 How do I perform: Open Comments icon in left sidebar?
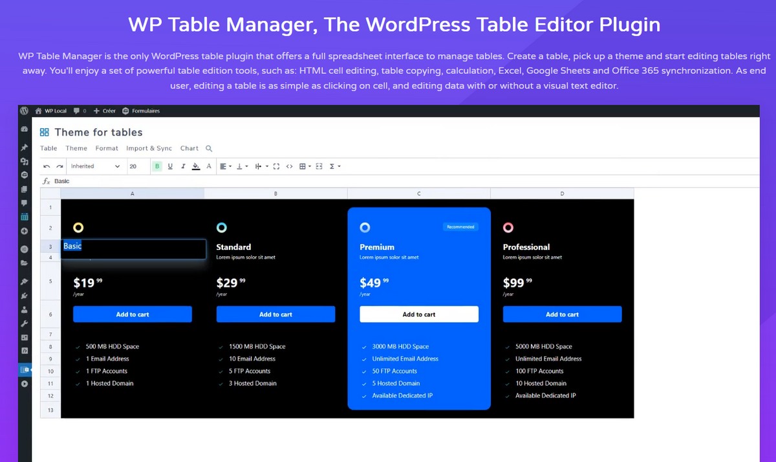(25, 203)
